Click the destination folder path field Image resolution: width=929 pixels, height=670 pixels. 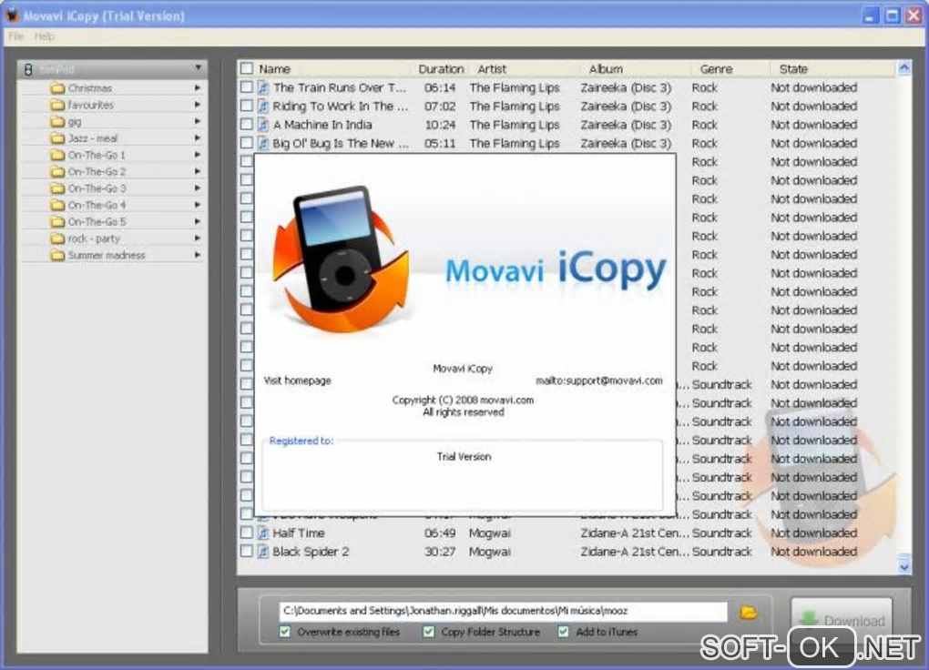503,611
